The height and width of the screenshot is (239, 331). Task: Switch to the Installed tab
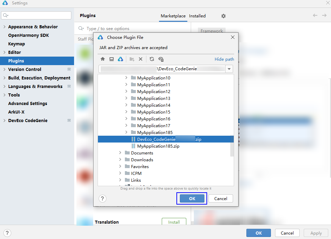coord(197,16)
